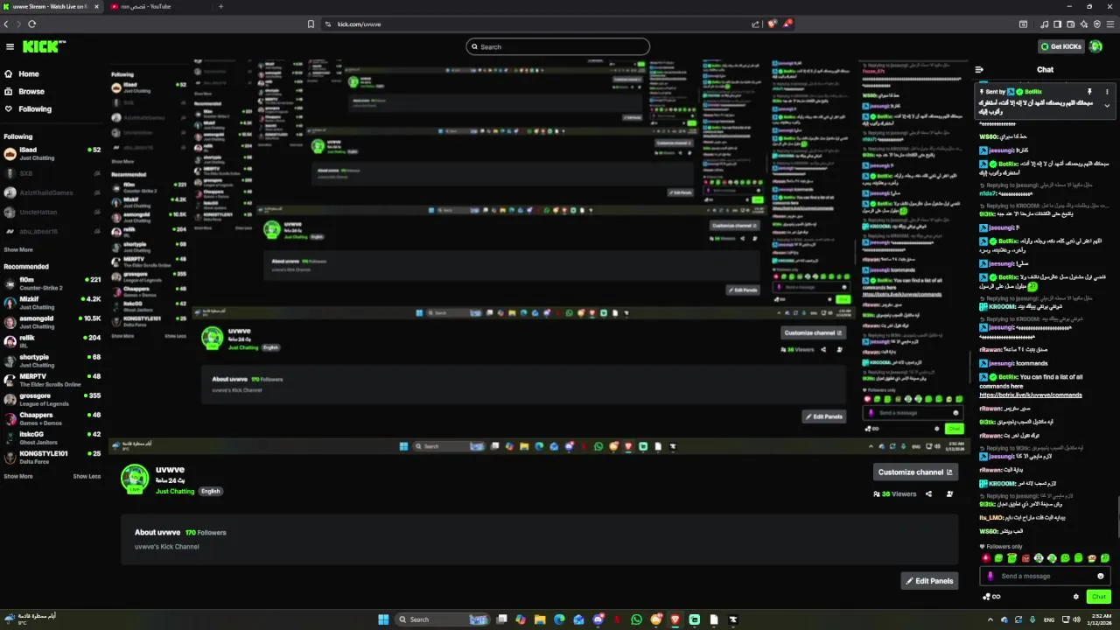
Task: Select the uvwve Stream browser tab
Action: coord(51,6)
